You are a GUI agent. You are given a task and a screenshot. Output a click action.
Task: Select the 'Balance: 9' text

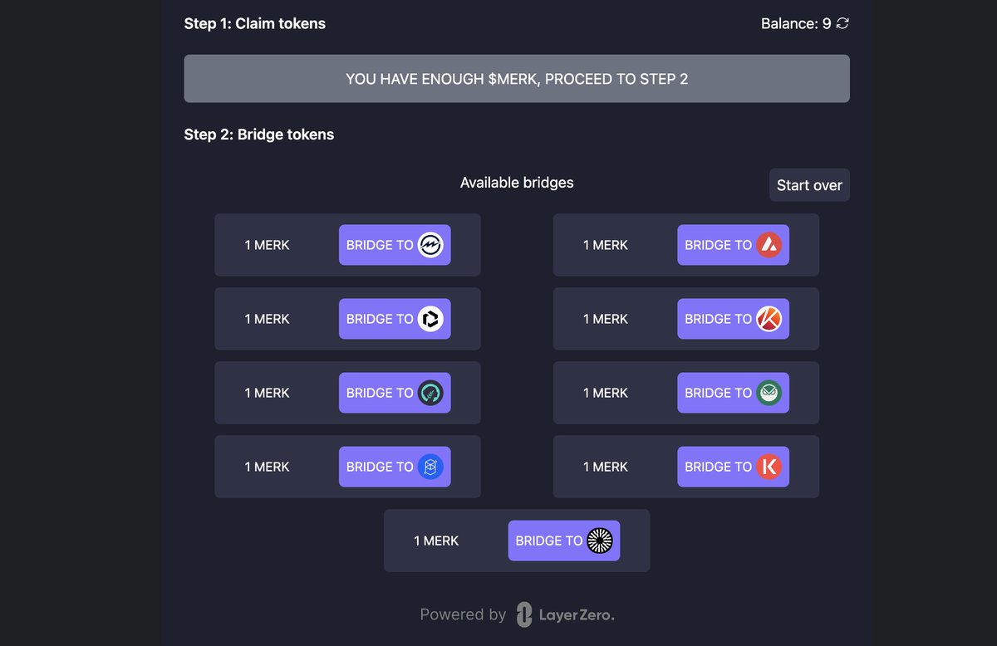(x=796, y=23)
